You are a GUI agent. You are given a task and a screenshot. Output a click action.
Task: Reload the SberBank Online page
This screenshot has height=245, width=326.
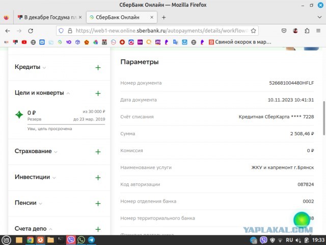click(31, 31)
